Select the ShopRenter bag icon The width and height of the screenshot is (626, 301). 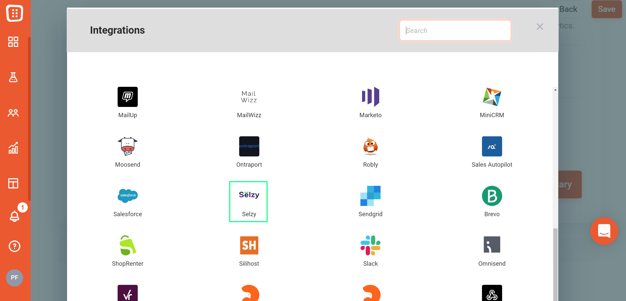[128, 245]
